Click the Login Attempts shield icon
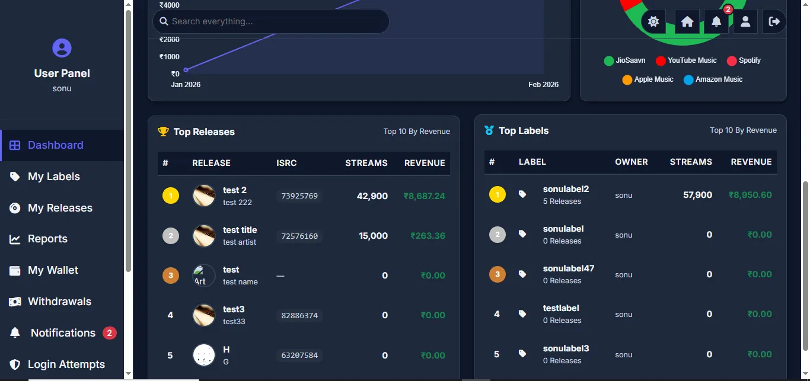 tap(15, 364)
